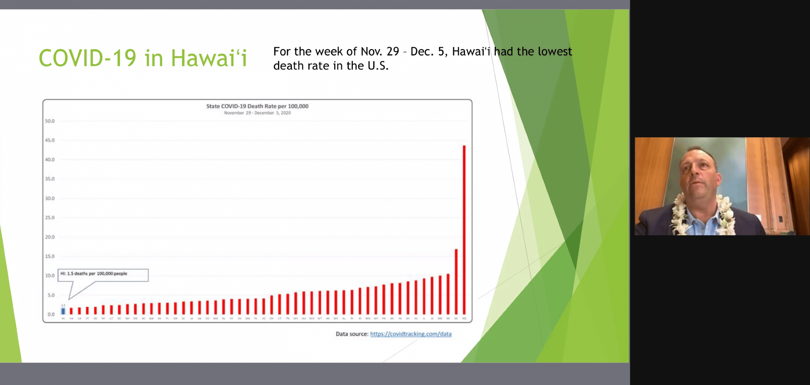Viewport: 810px width, 385px height.
Task: Click the tallest red ND bar
Action: click(x=464, y=229)
